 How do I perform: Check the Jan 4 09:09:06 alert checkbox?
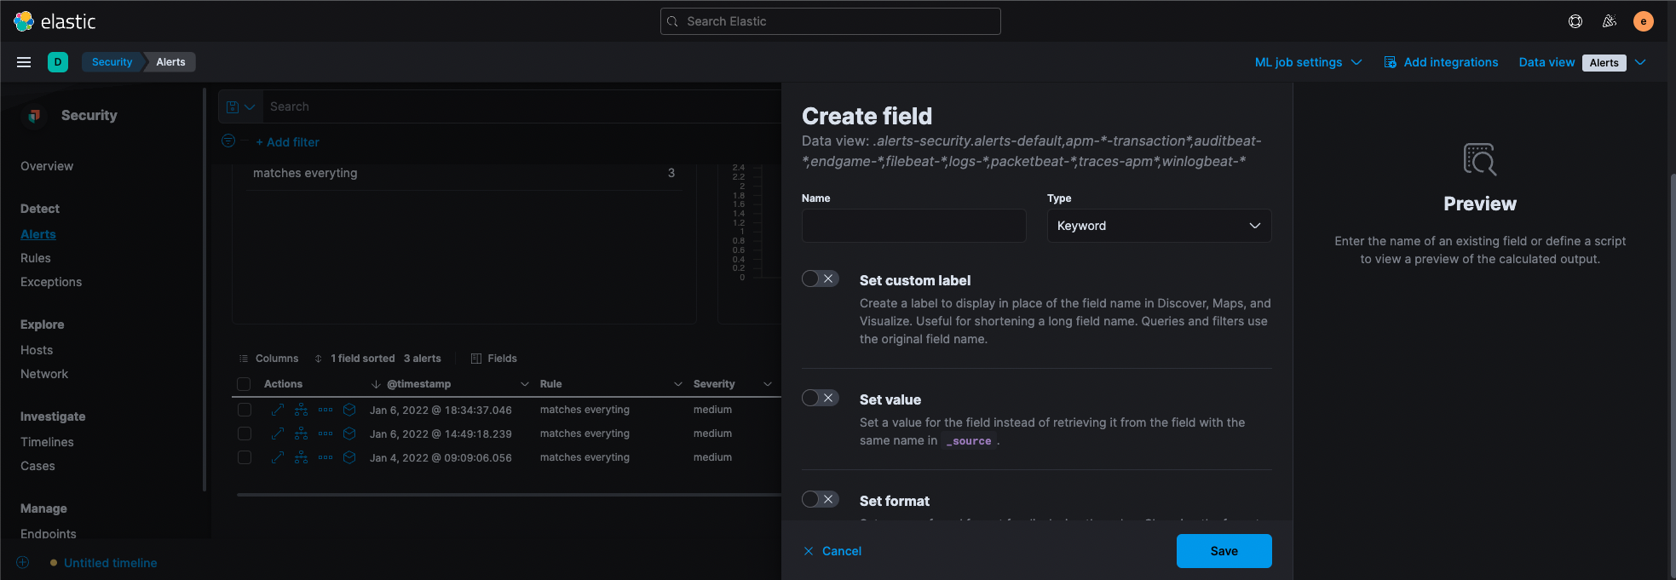[x=245, y=457]
